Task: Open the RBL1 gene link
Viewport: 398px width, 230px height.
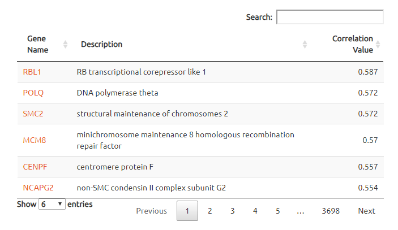Action: 32,72
